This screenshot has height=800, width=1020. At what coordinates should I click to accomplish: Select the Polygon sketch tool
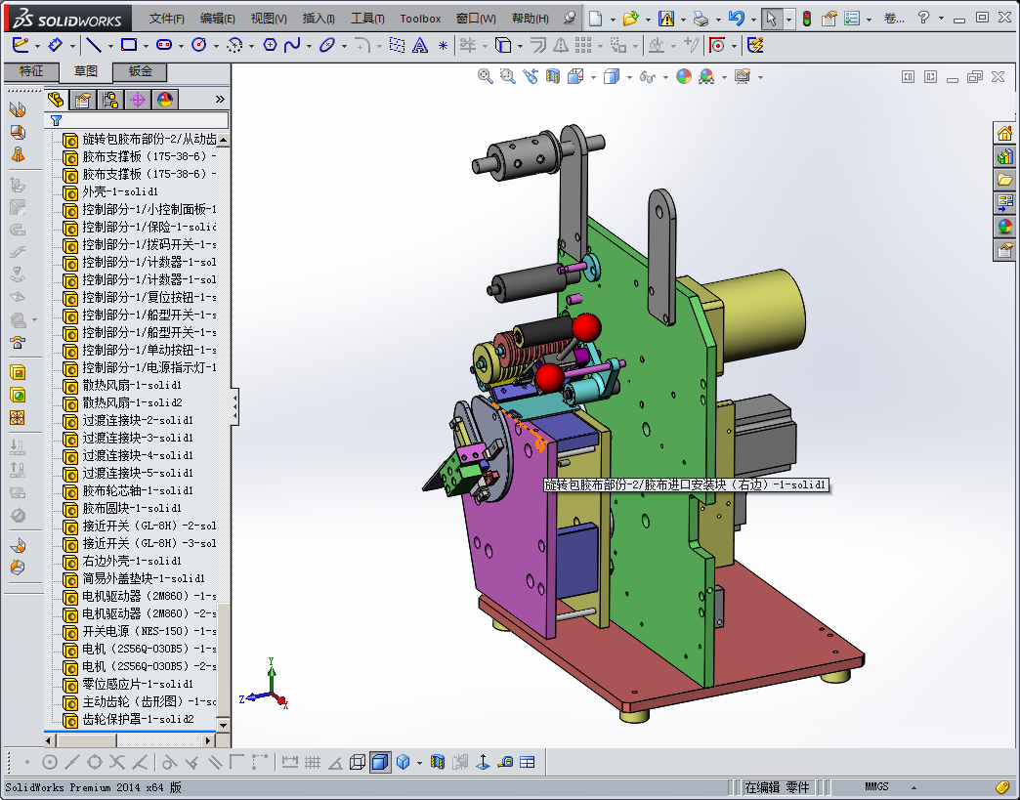pyautogui.click(x=270, y=45)
